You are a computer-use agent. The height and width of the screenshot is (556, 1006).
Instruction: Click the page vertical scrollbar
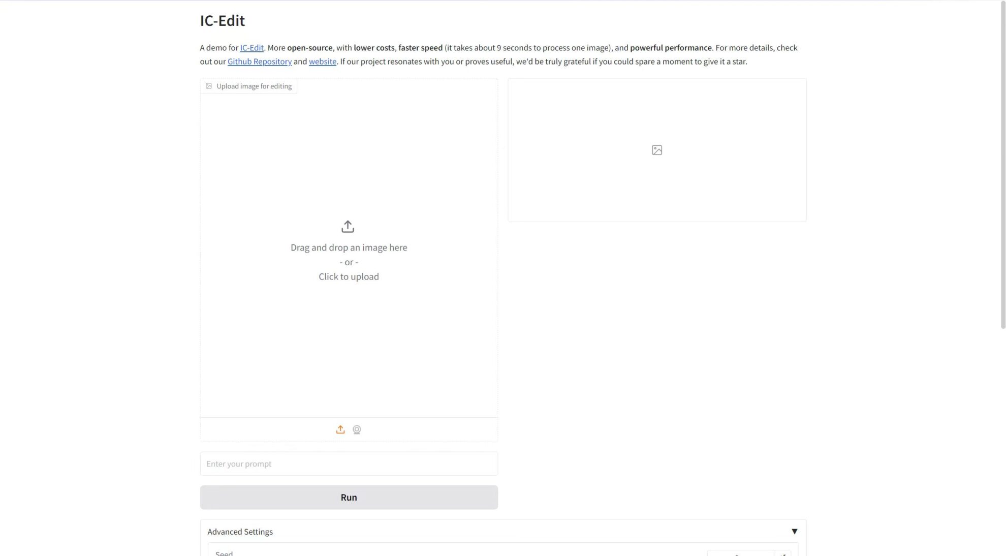1003,165
